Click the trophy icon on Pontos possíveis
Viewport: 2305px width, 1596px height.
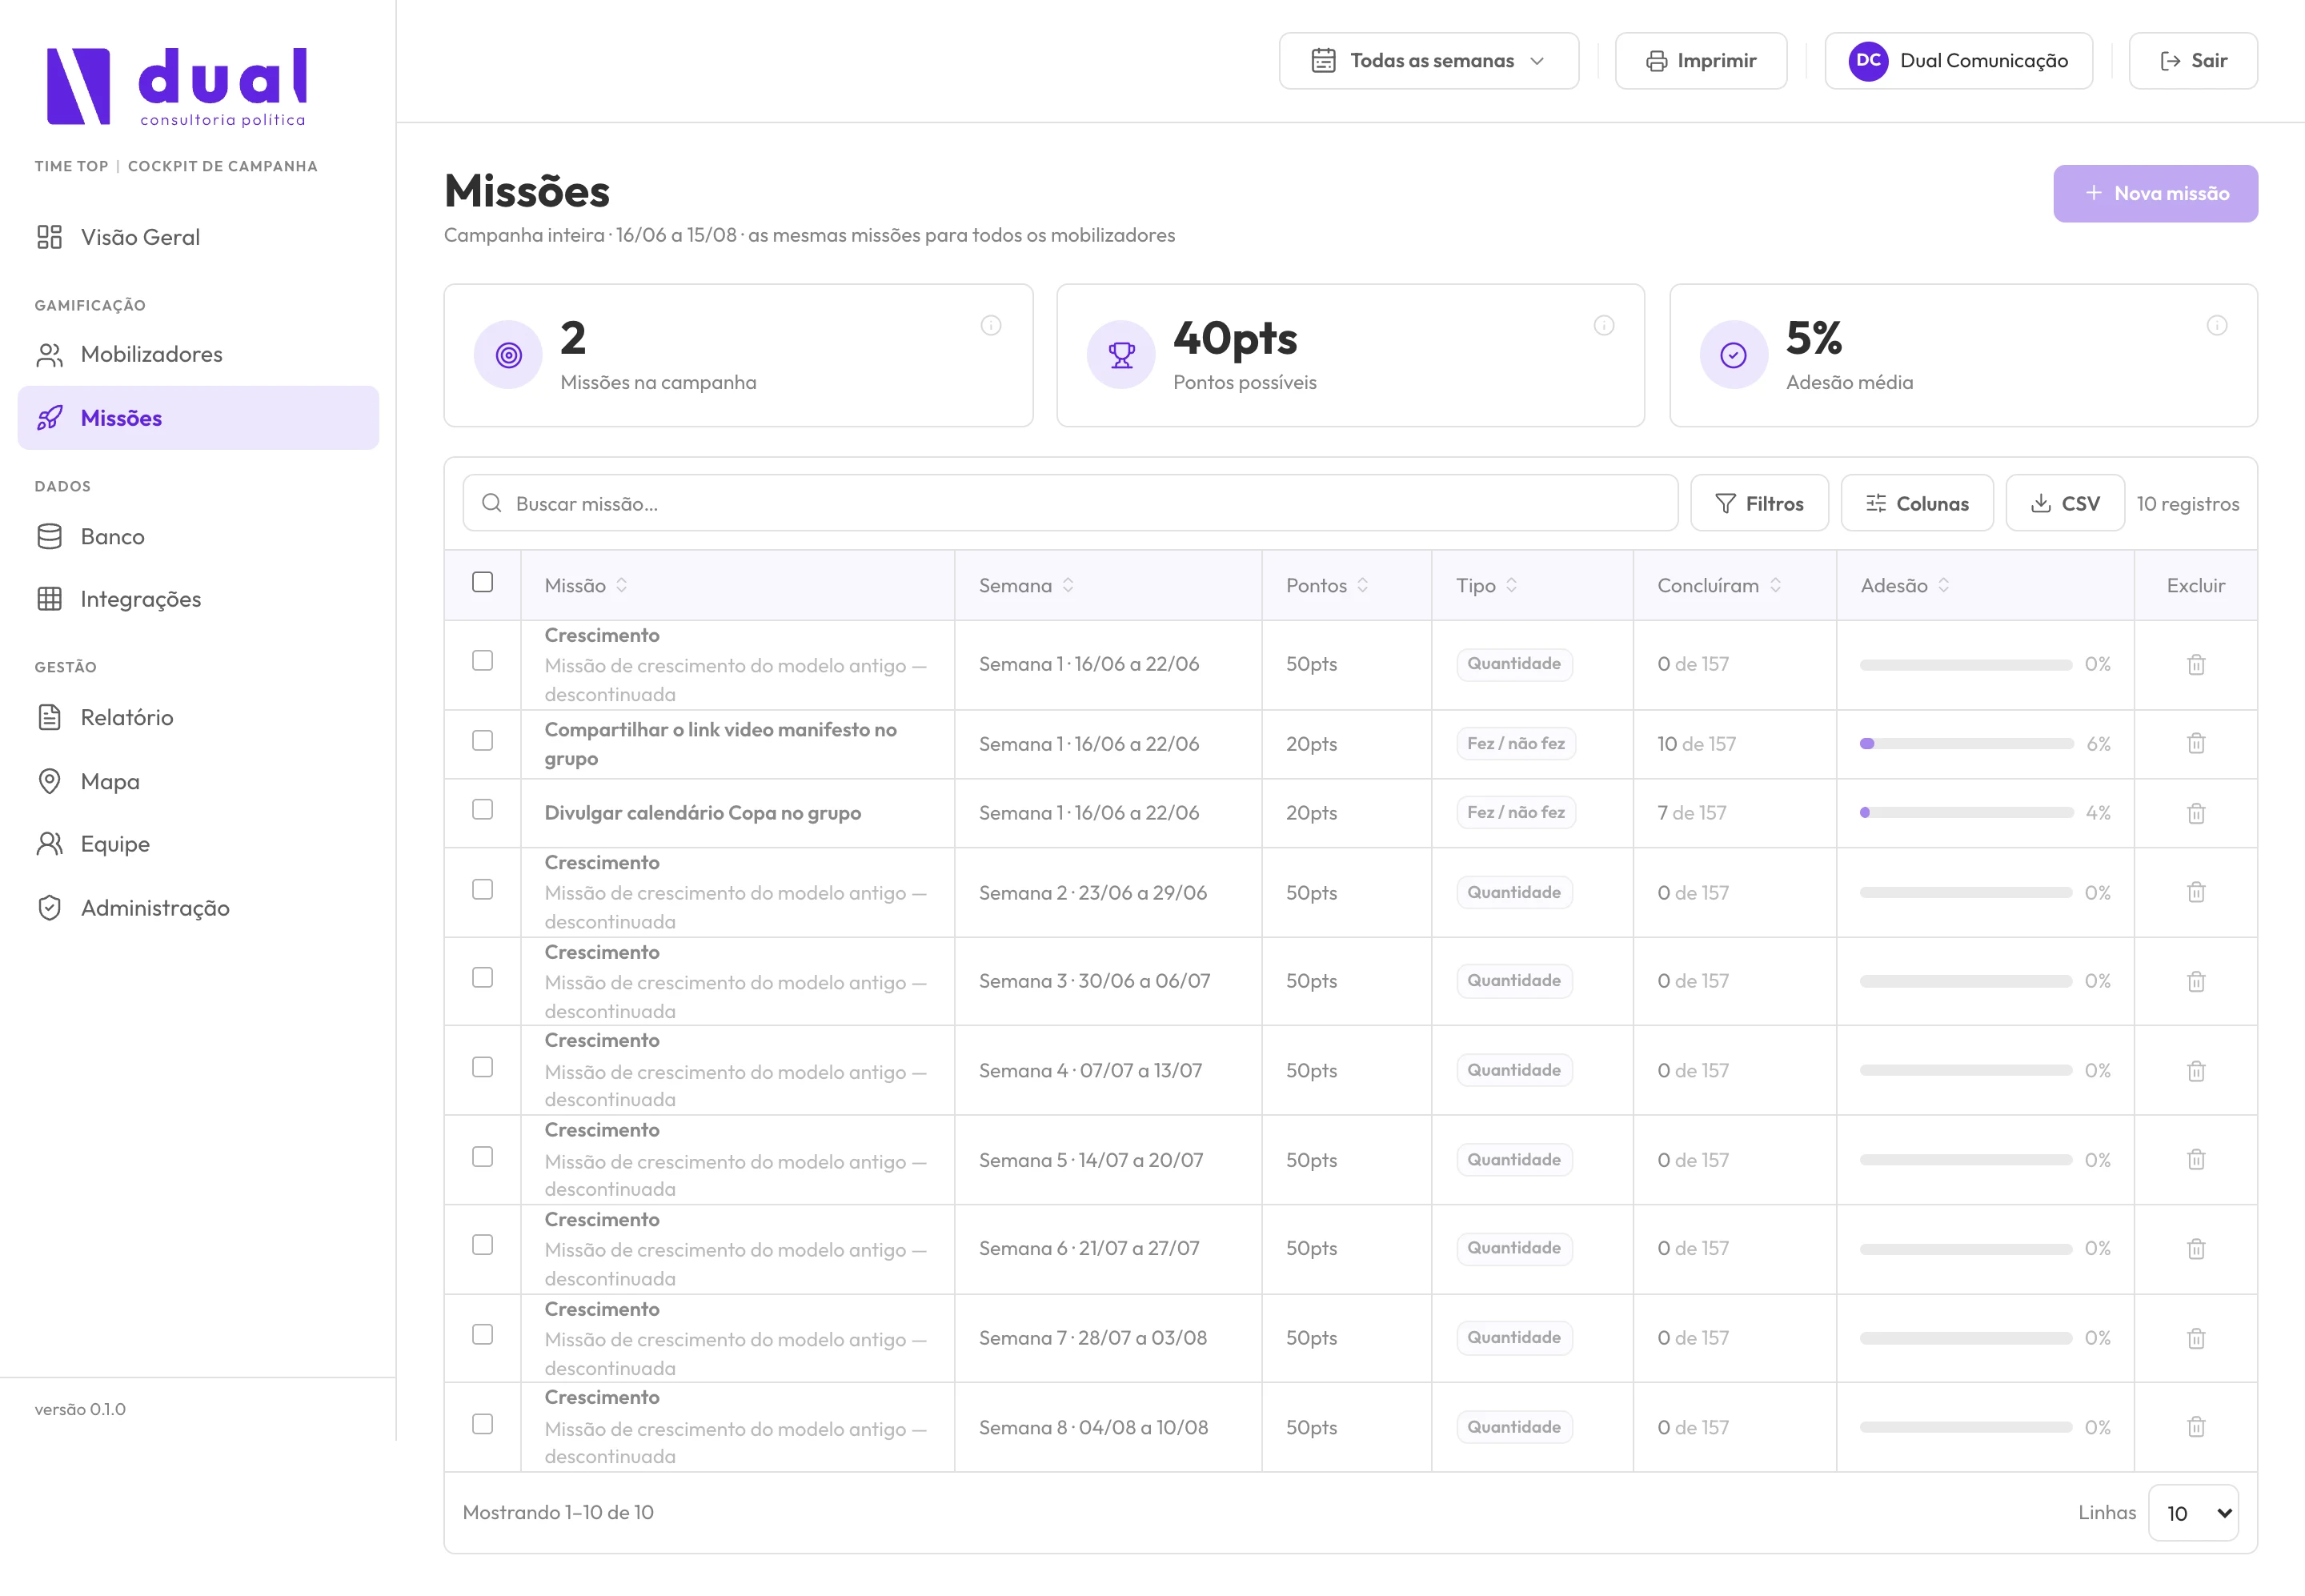pos(1121,355)
